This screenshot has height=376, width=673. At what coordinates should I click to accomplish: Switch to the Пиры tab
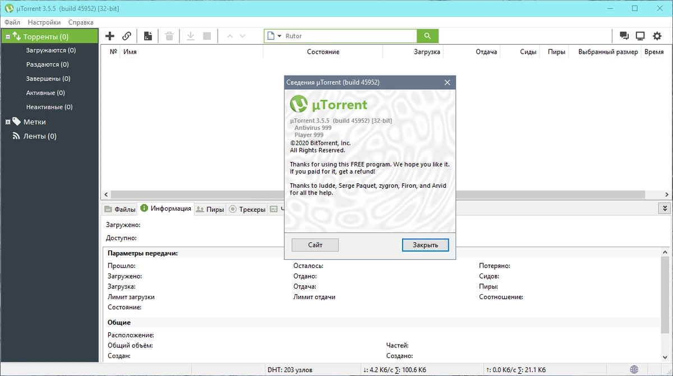pyautogui.click(x=210, y=209)
